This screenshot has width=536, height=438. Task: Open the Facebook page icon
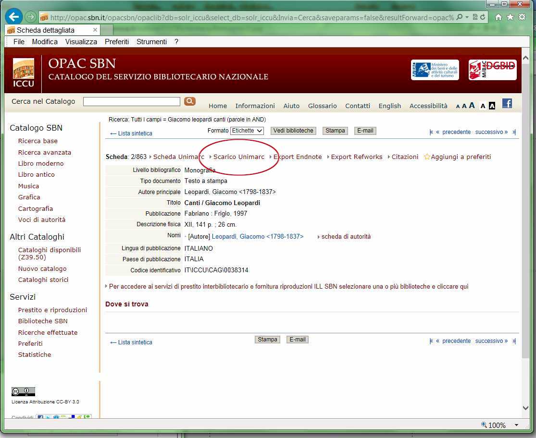tap(507, 103)
